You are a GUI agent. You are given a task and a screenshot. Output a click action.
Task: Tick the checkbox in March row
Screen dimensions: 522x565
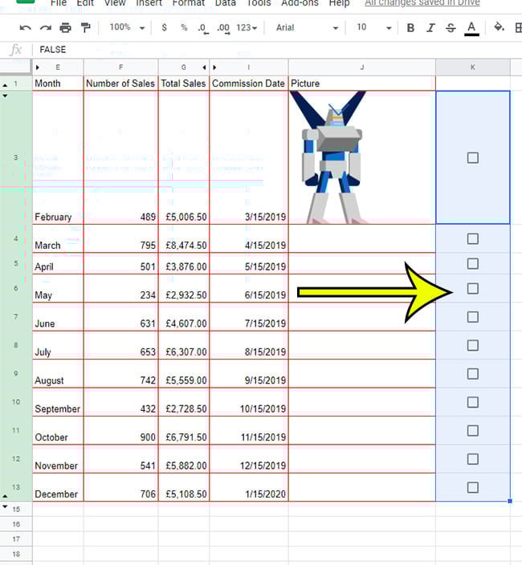pyautogui.click(x=473, y=238)
